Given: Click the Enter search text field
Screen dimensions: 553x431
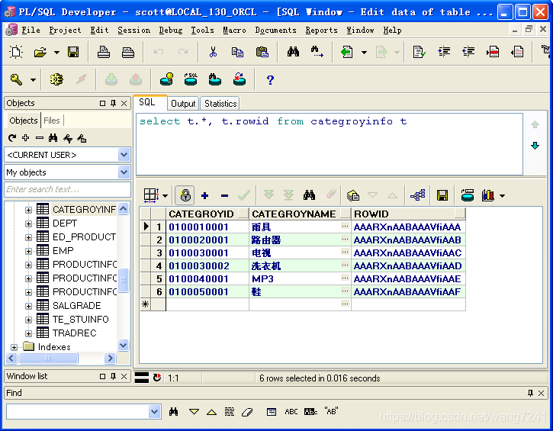Looking at the screenshot, I should [x=67, y=189].
